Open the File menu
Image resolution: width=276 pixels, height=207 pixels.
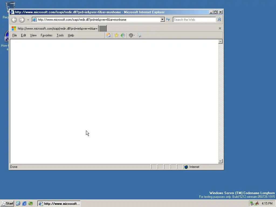point(15,35)
